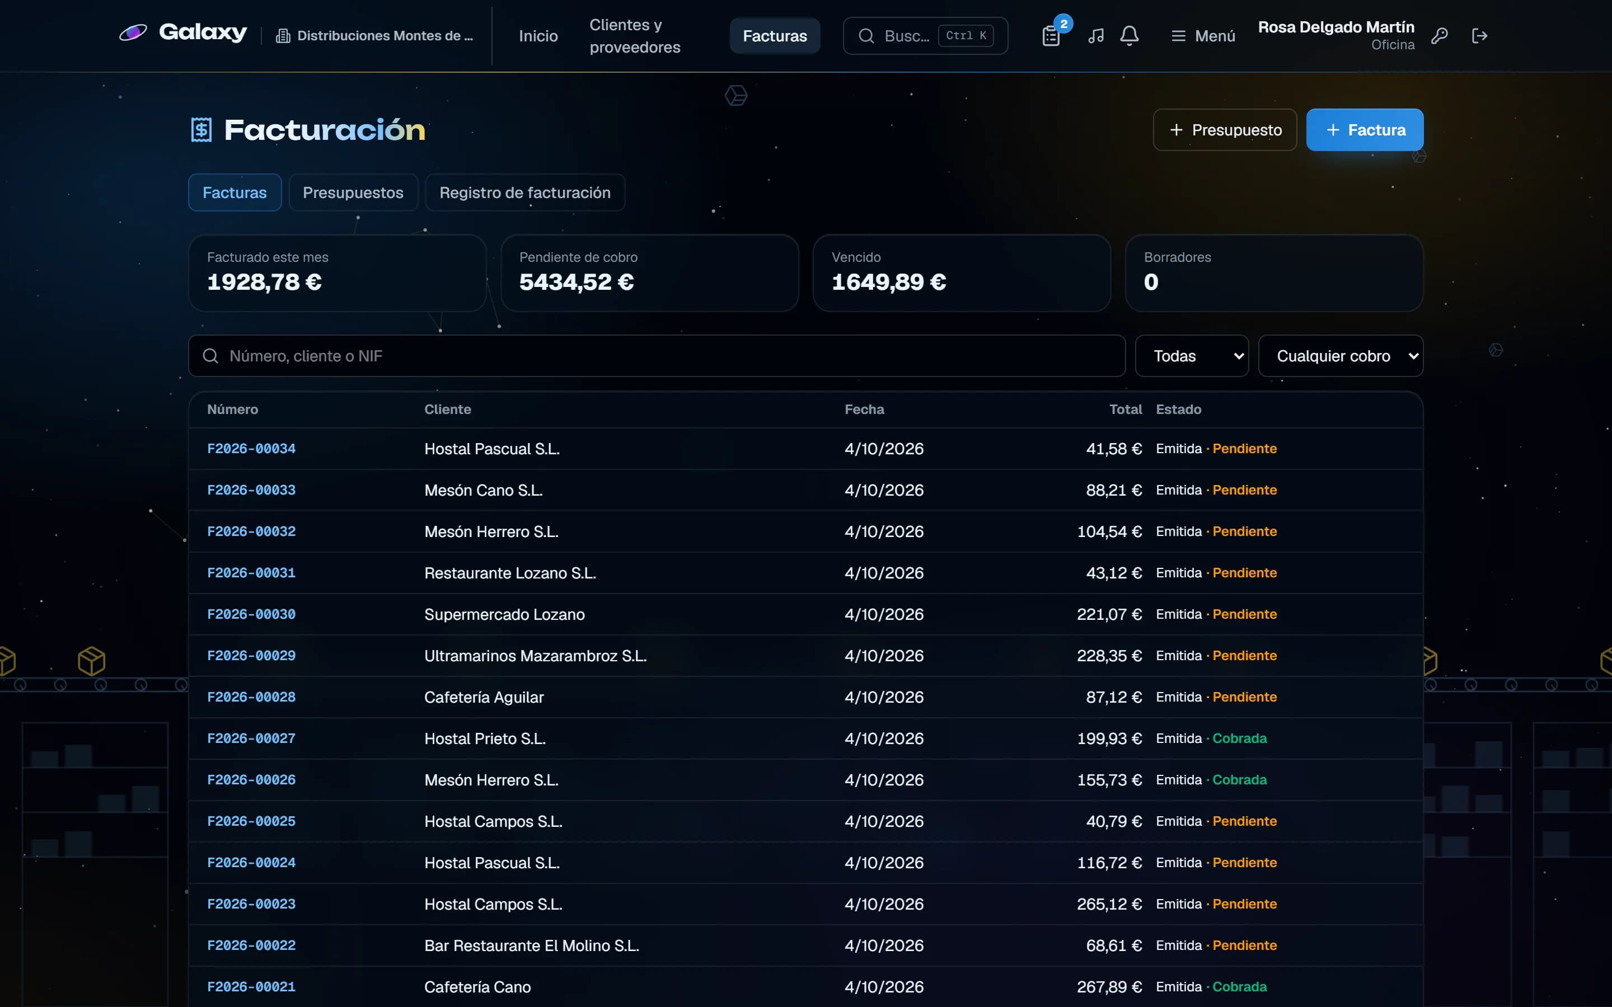Image resolution: width=1612 pixels, height=1007 pixels.
Task: Click the Mesón Cano S.L. client cell
Action: pos(484,490)
